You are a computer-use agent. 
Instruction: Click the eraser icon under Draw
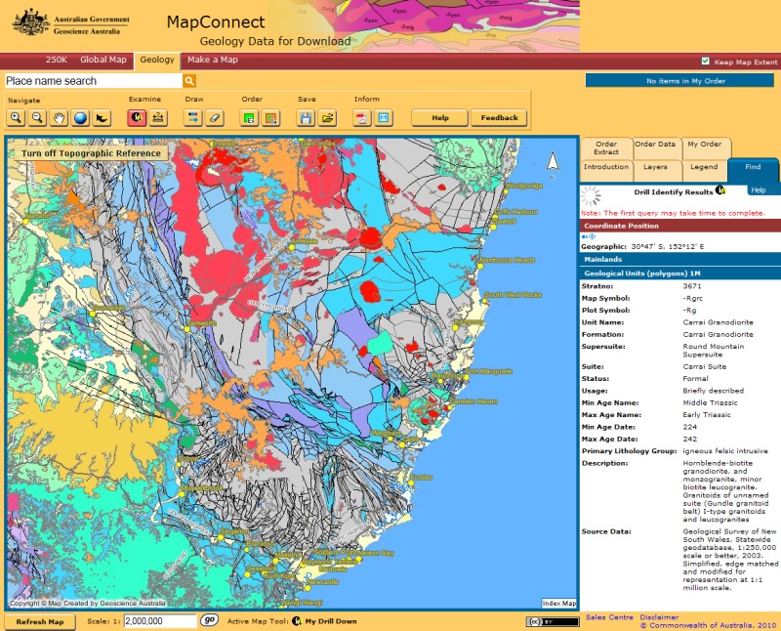216,118
